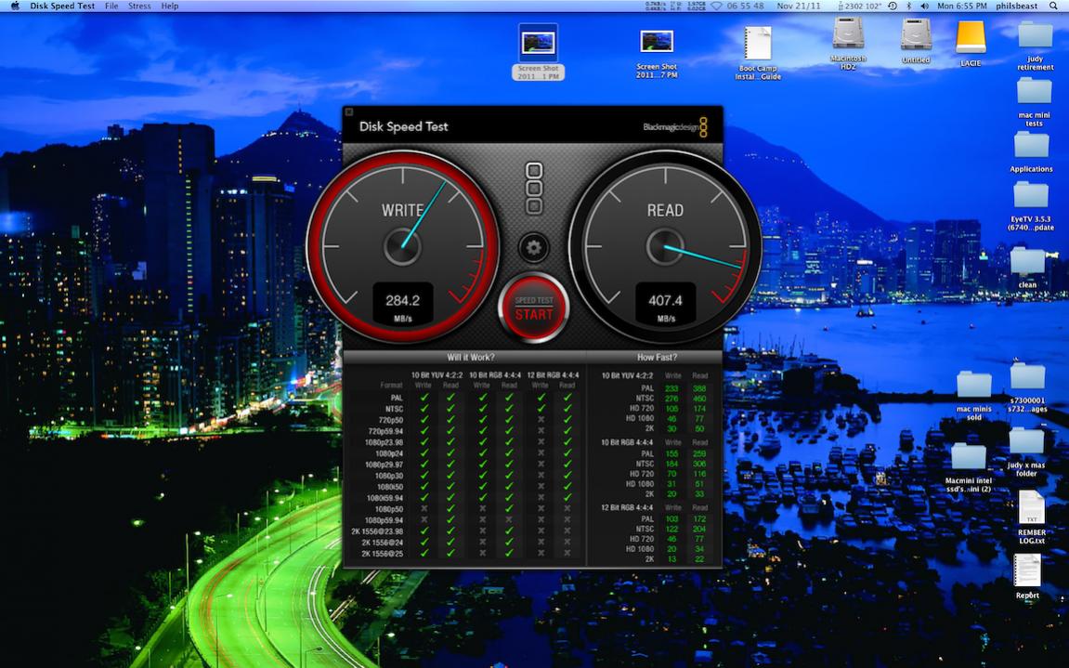
Task: Click the Mon 6:55 PM clock
Action: [x=962, y=6]
